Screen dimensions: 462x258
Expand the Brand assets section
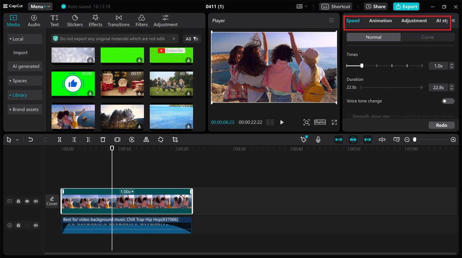pos(25,109)
